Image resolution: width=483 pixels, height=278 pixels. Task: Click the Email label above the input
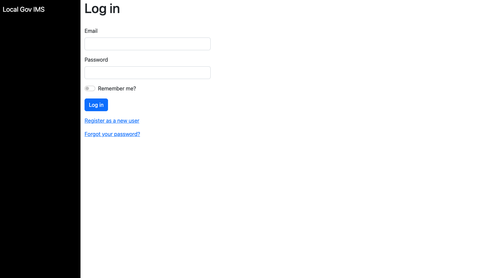91,31
